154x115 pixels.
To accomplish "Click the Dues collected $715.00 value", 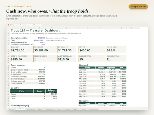I will (x=42, y=83).
